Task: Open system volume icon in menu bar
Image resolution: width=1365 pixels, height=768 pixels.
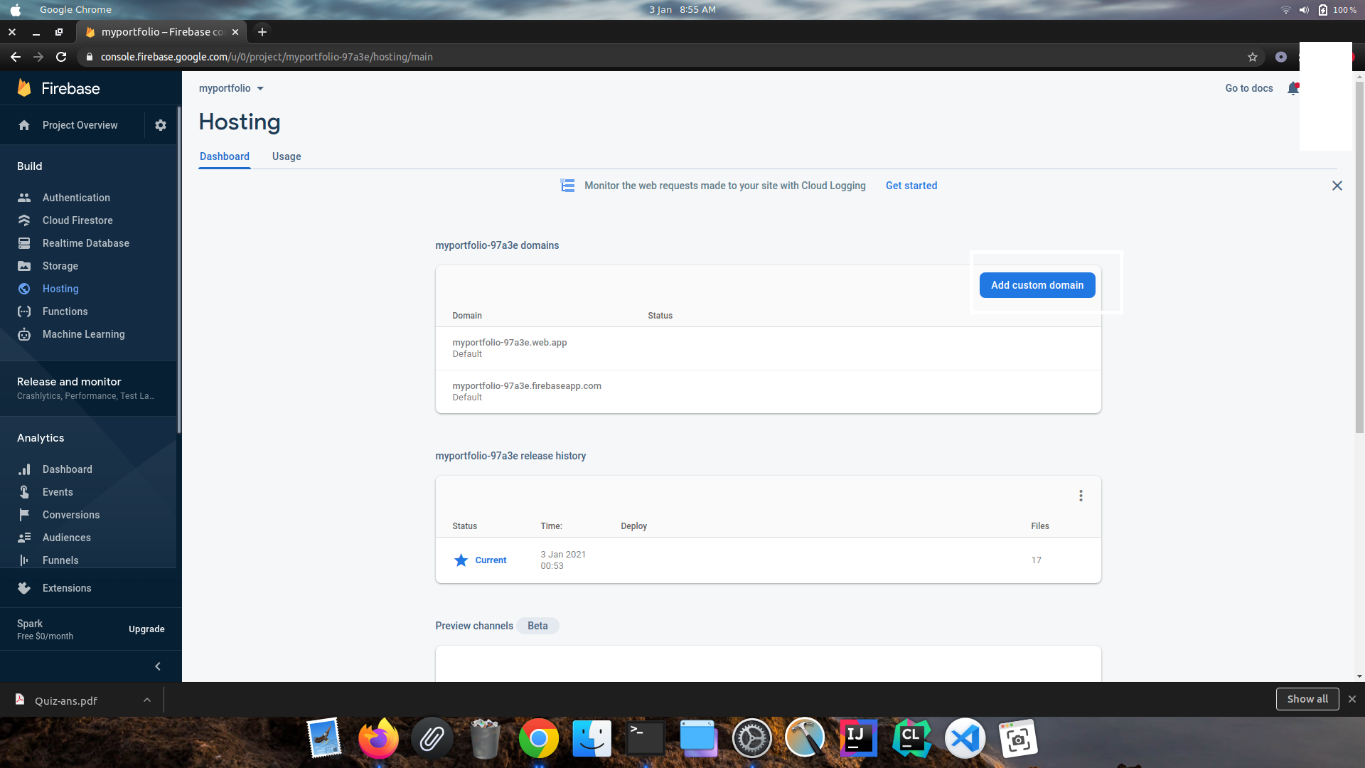Action: click(1304, 10)
